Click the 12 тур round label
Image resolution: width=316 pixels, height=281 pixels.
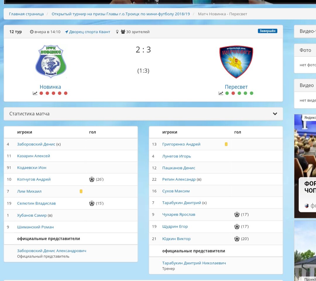16,32
